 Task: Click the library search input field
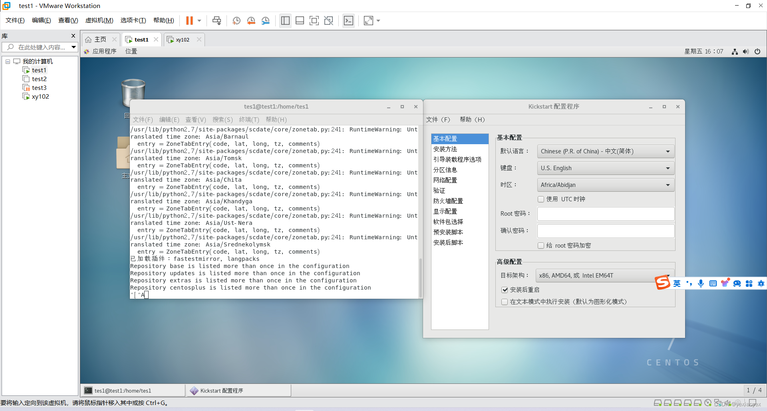click(x=37, y=47)
